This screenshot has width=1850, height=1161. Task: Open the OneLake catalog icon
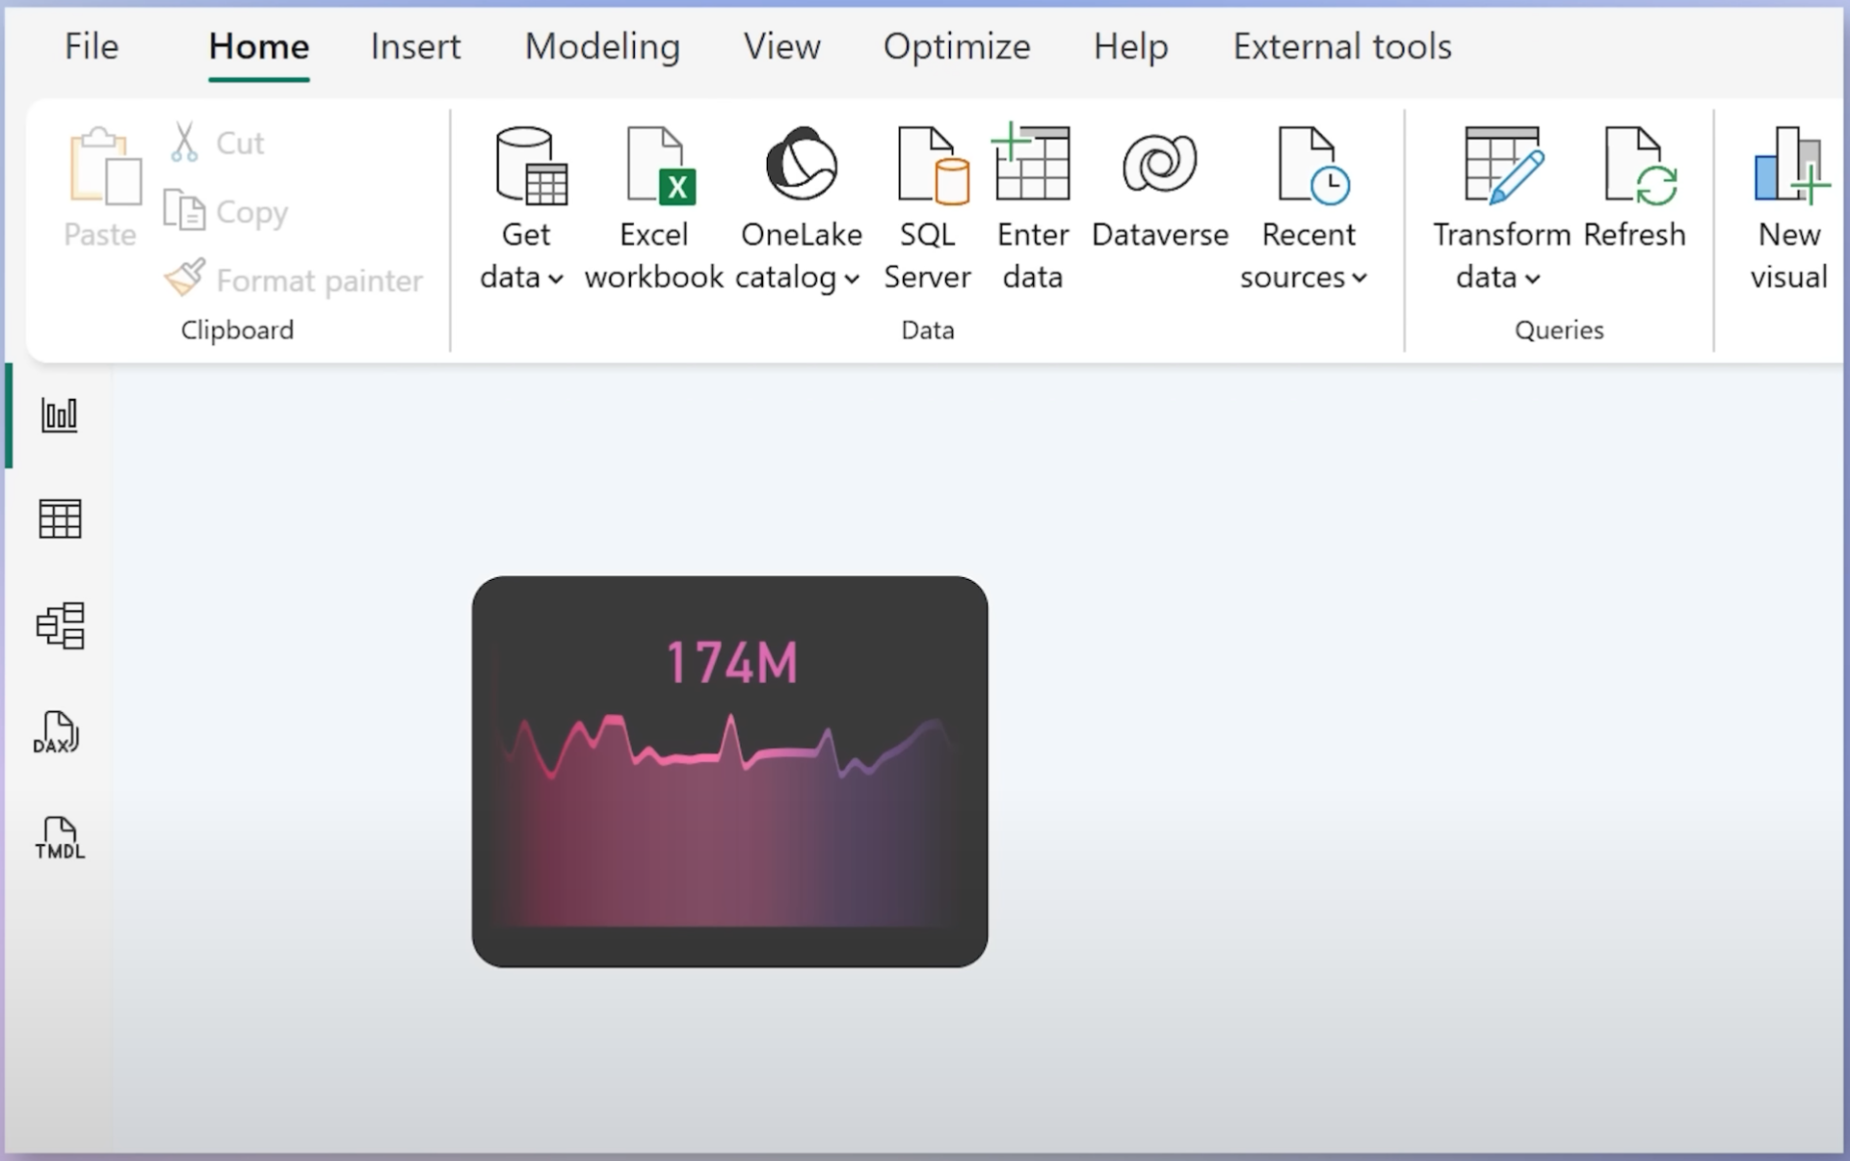(x=801, y=164)
